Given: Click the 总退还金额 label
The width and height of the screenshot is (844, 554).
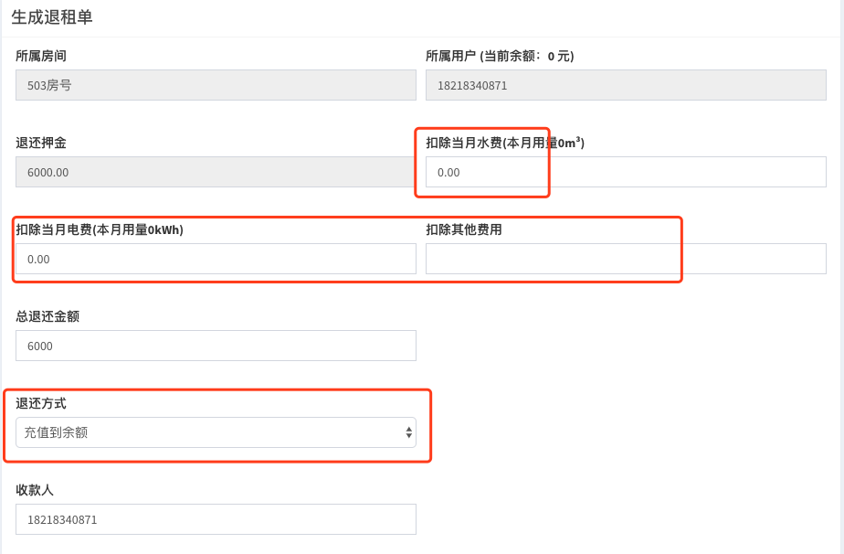Looking at the screenshot, I should click(x=47, y=316).
